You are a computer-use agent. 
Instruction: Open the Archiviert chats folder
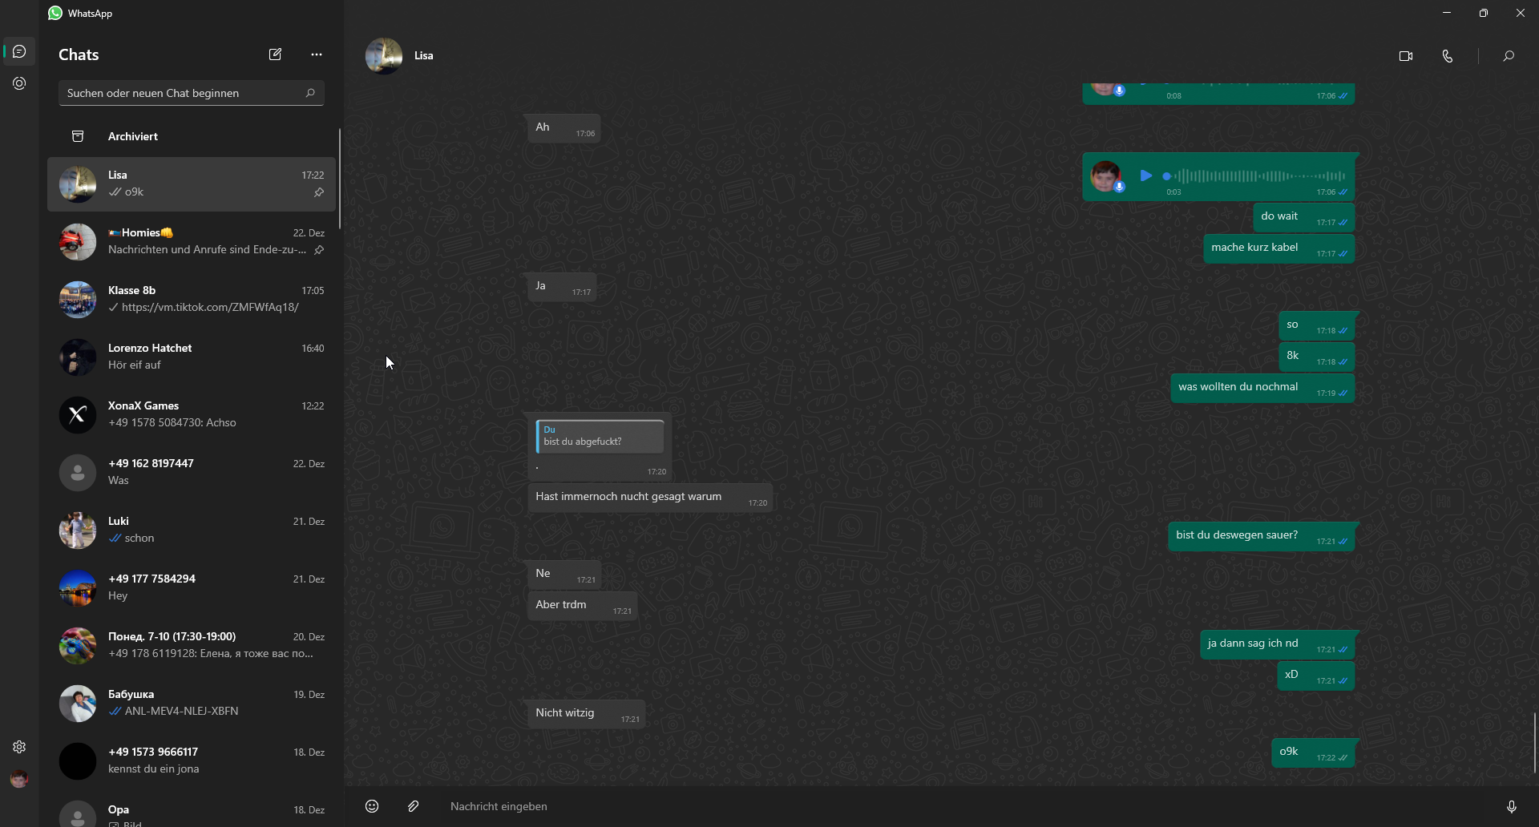click(133, 136)
